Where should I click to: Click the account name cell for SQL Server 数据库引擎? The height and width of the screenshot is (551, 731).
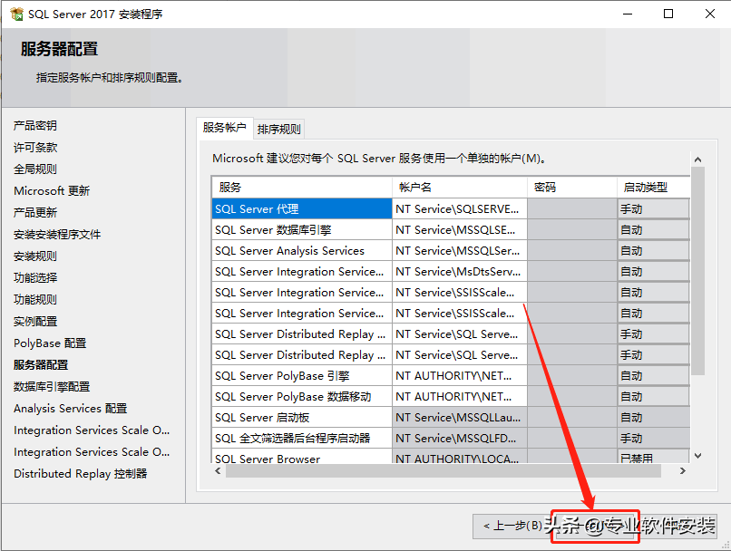[459, 230]
